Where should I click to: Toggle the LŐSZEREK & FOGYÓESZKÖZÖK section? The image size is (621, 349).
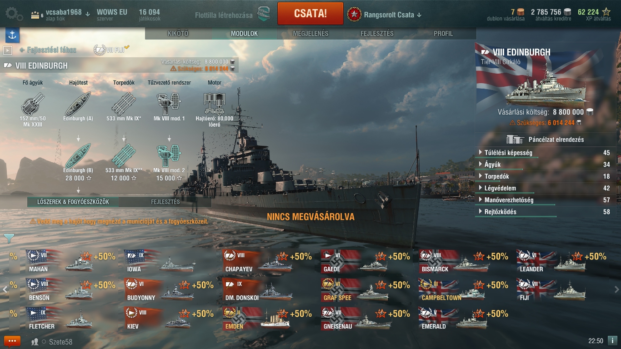tap(73, 202)
